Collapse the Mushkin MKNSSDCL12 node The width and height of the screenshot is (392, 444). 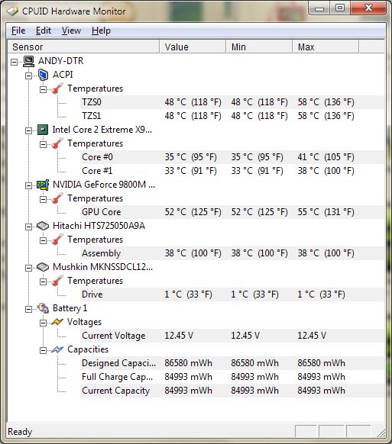point(28,268)
